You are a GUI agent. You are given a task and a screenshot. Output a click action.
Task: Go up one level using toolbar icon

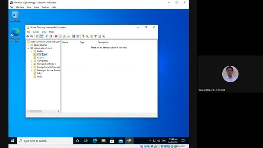[x=37, y=36]
